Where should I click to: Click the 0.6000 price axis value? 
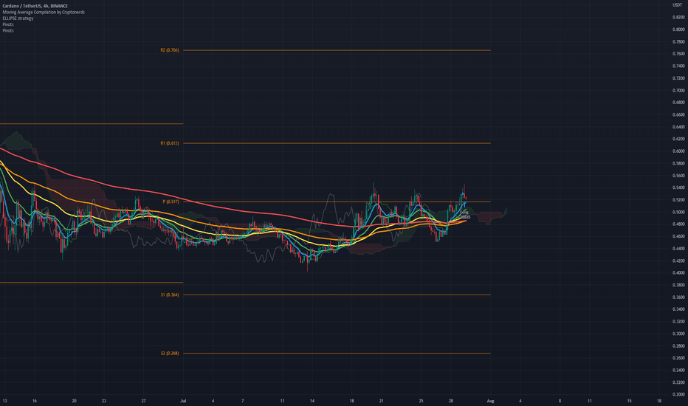click(x=678, y=151)
